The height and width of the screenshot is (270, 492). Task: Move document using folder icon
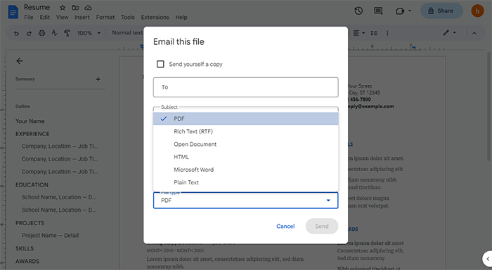(x=75, y=8)
